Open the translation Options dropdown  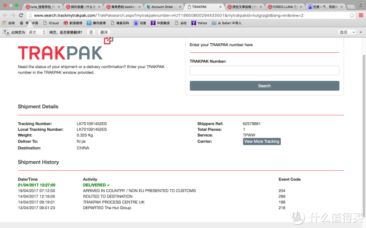point(347,32)
